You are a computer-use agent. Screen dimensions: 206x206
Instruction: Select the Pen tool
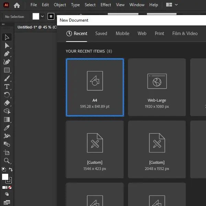7,54
